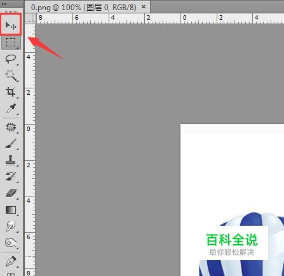284x276 pixels.
Task: Select the Rectangular Marquee tool
Action: (11, 43)
